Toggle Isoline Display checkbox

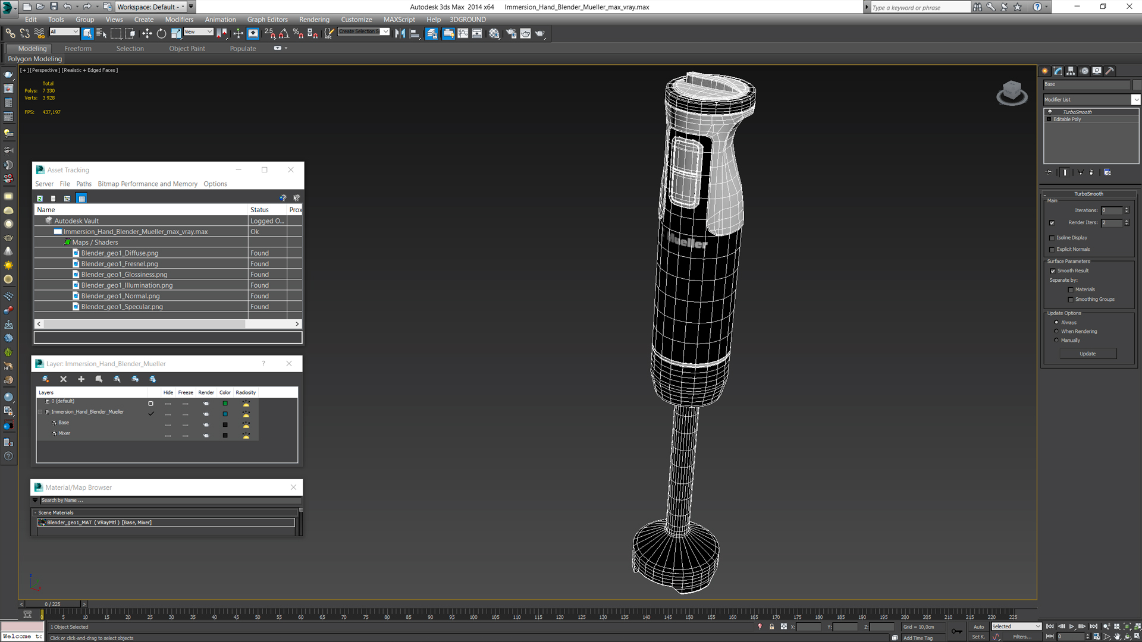1052,238
